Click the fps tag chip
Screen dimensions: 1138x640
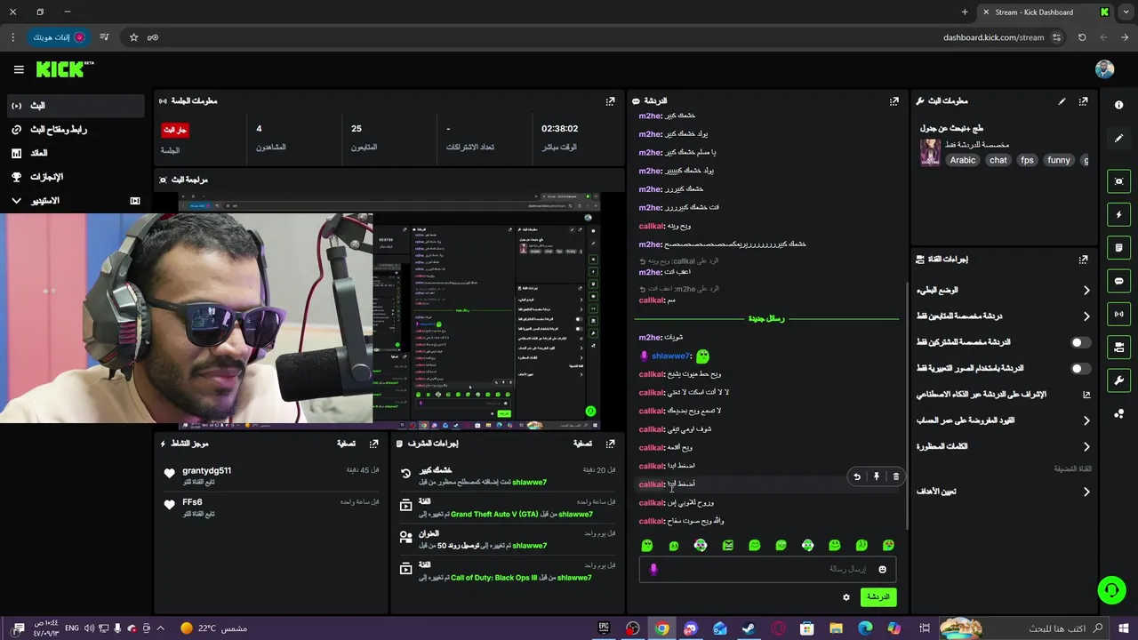[1028, 161]
